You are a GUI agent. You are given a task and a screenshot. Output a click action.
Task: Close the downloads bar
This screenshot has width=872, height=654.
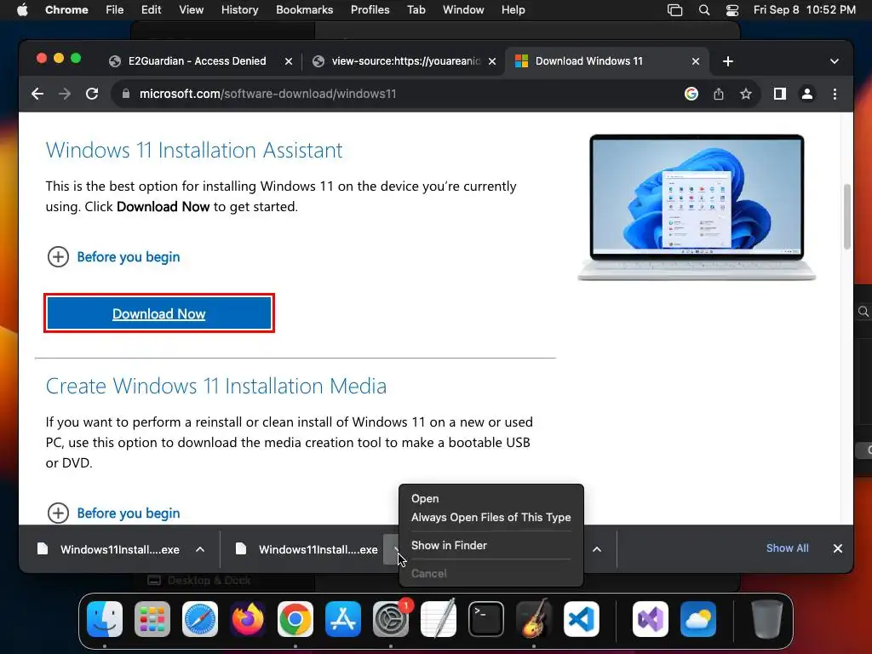(838, 548)
